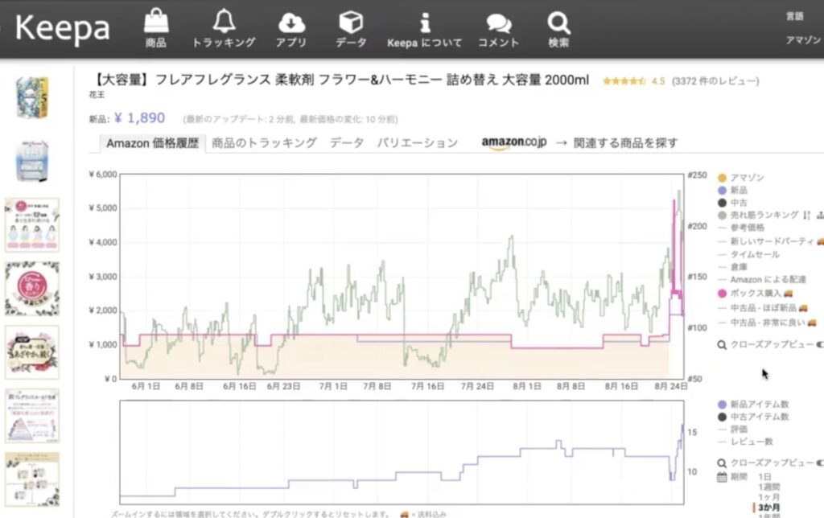Select thumbnail showing four people illustration
Image resolution: width=824 pixels, height=518 pixels.
32,225
